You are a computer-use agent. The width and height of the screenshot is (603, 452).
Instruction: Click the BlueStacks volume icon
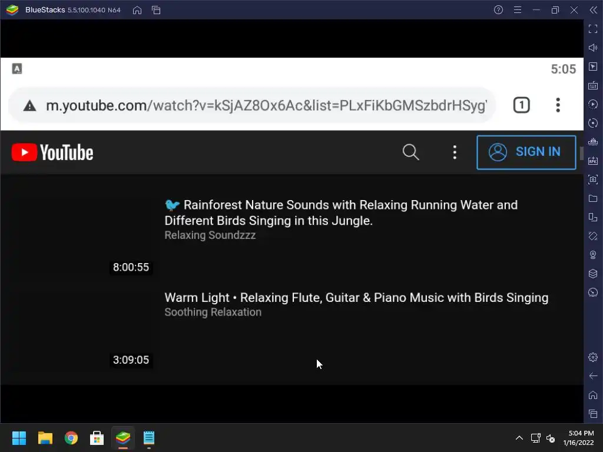point(593,48)
